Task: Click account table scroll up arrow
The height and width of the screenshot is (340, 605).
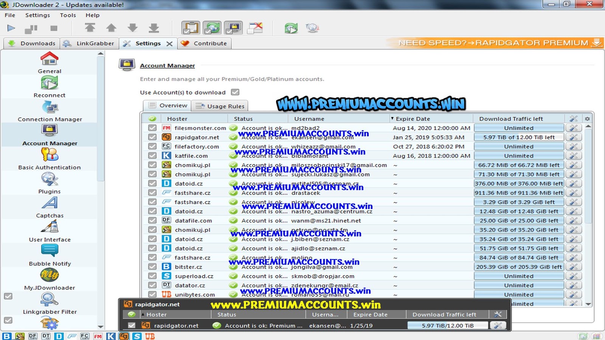Action: tap(588, 127)
